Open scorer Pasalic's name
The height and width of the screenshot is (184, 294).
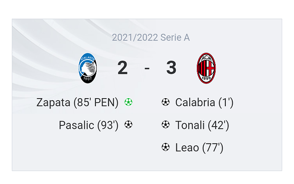click(77, 125)
